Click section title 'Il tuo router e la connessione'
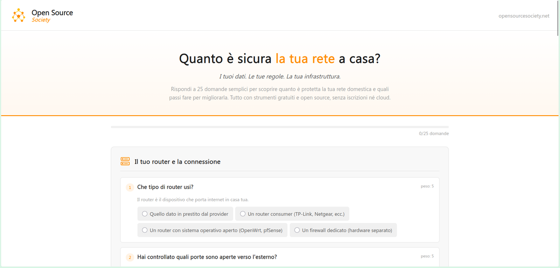The height and width of the screenshot is (268, 560). pos(177,162)
